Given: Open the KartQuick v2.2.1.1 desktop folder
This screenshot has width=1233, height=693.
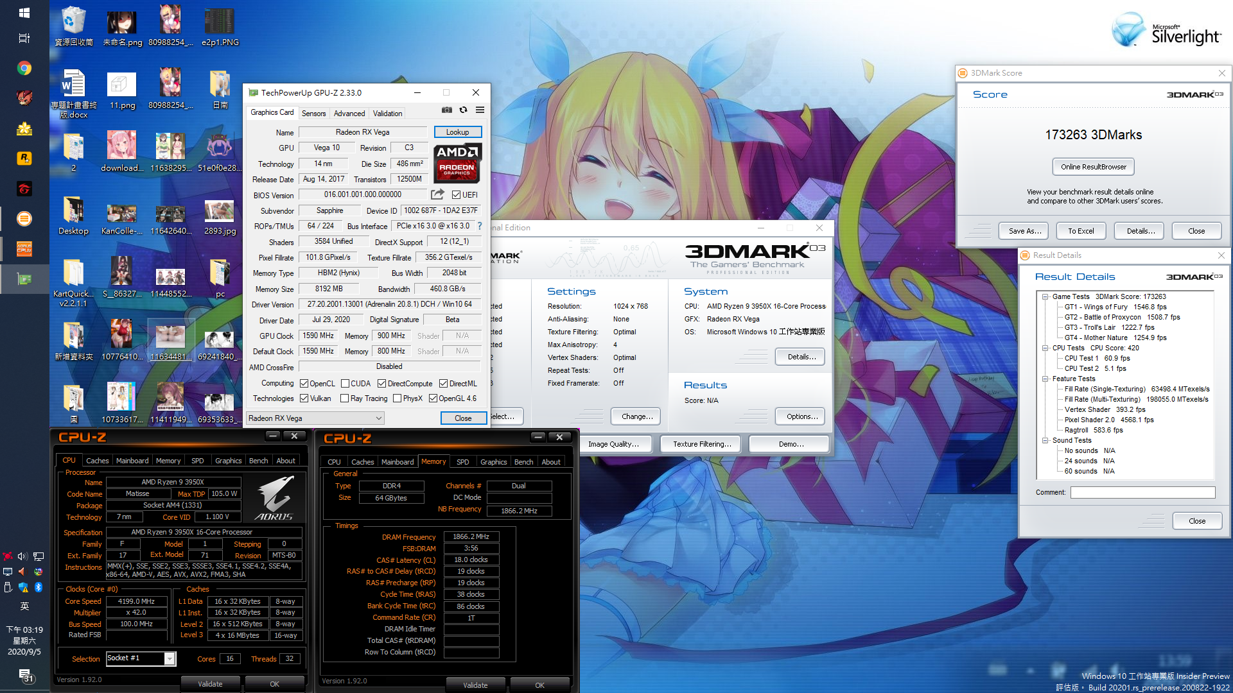Looking at the screenshot, I should (x=73, y=283).
